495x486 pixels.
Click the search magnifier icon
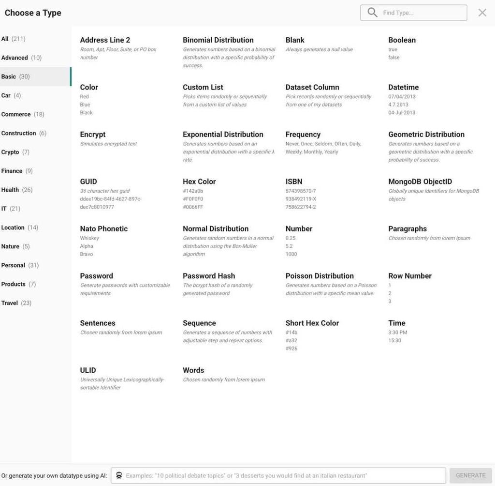click(373, 13)
